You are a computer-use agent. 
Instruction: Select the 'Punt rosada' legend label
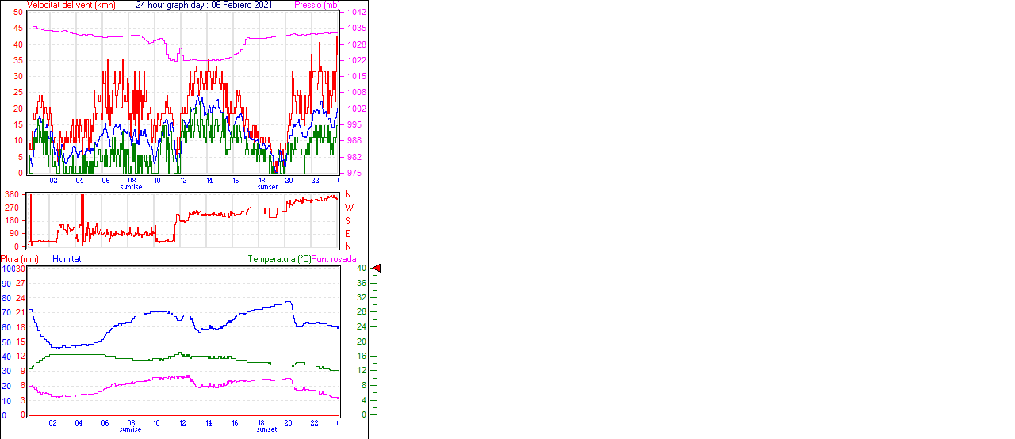(x=334, y=259)
